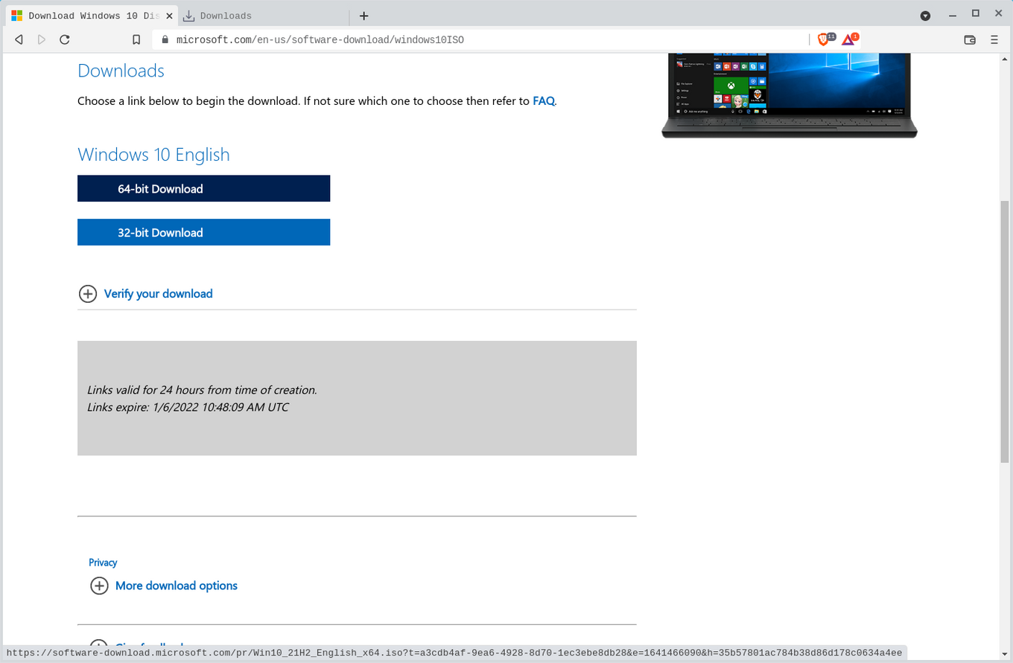
Task: Open the Brave Shields lion icon
Action: [824, 39]
